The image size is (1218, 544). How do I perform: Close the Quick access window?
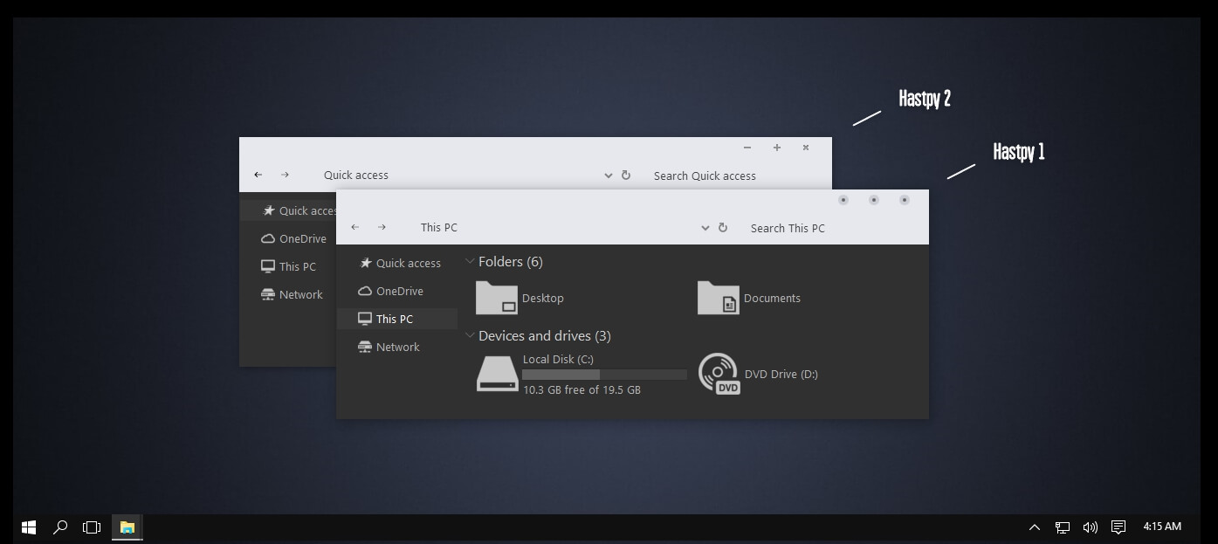tap(806, 148)
